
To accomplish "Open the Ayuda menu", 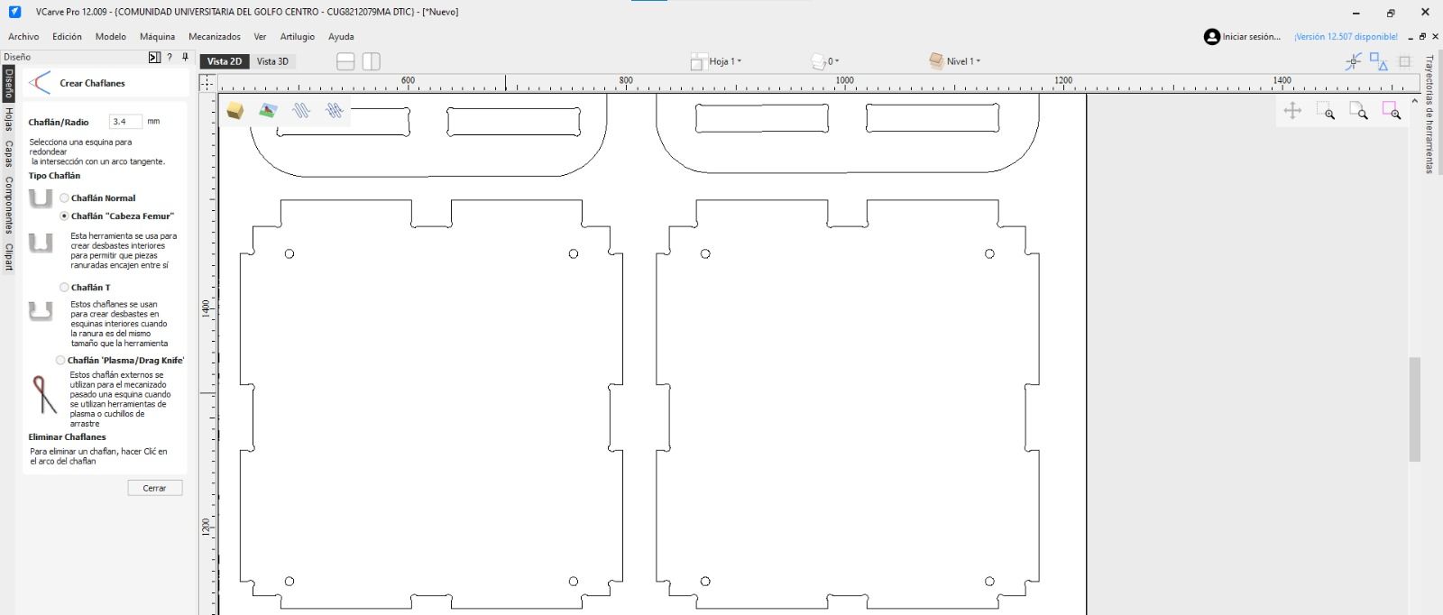I will [x=341, y=37].
